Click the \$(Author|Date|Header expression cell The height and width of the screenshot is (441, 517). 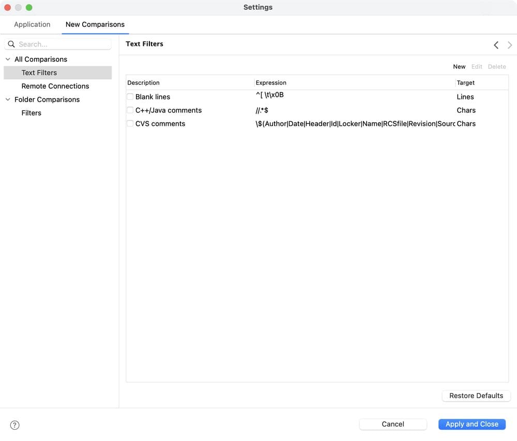(355, 124)
